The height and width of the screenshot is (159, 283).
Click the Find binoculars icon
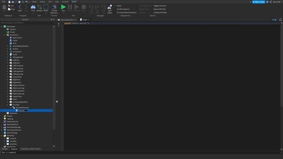pos(33,7)
